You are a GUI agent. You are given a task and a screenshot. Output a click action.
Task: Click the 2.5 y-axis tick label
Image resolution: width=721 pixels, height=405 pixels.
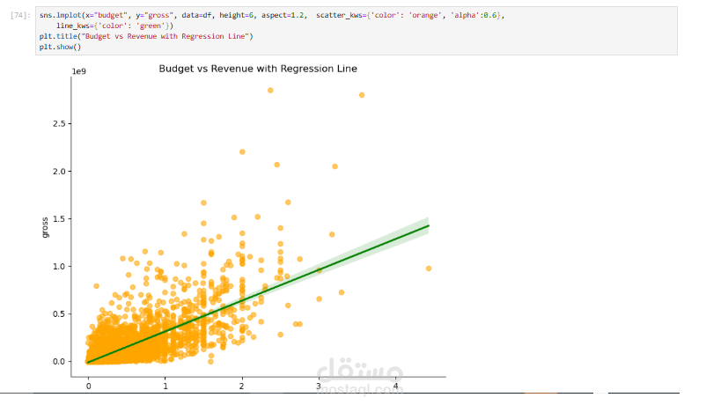tap(59, 123)
